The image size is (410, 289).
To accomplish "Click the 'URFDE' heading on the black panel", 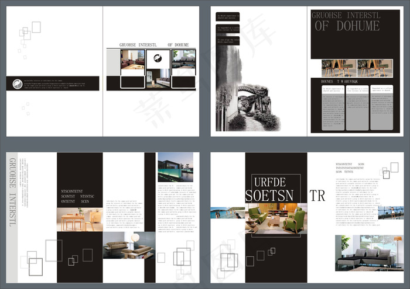I will [270, 182].
